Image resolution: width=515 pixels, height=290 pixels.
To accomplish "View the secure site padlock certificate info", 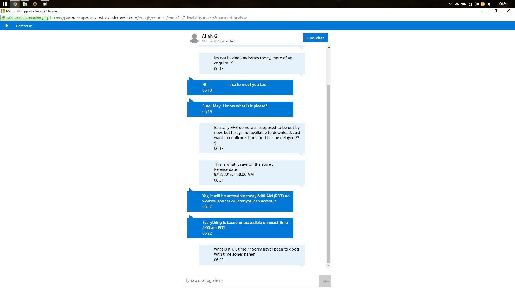I will [3, 18].
